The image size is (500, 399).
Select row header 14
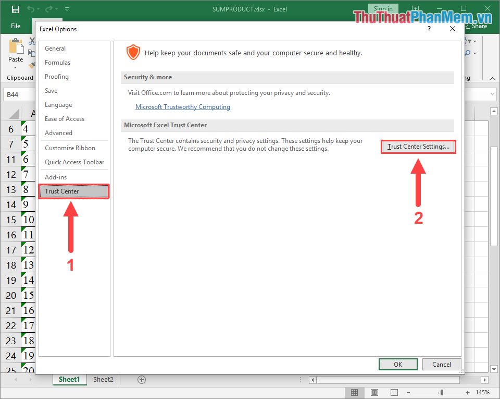[11, 204]
